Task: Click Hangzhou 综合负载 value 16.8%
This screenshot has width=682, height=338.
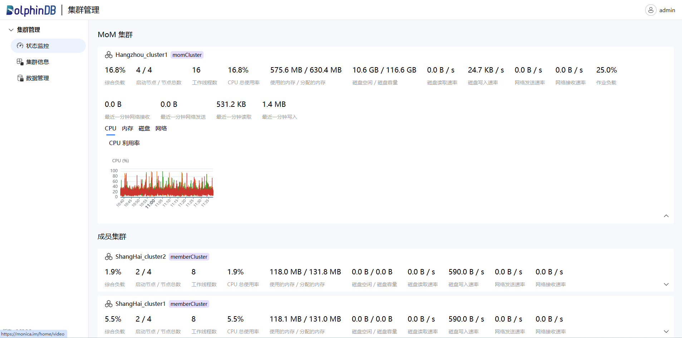Action: point(115,70)
